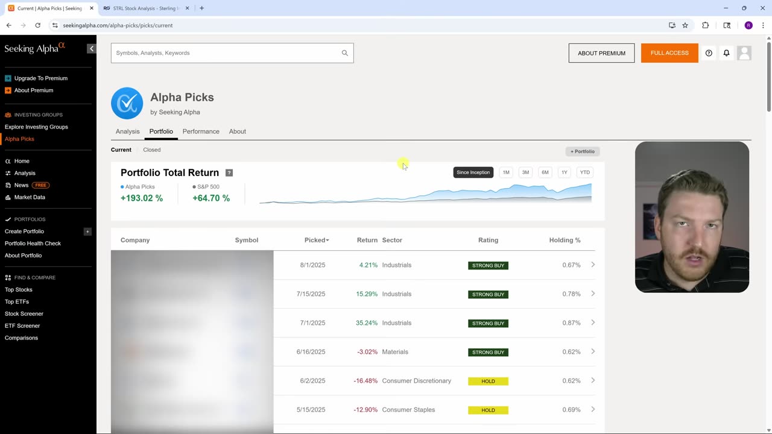
Task: Click the ABOUT PREMIUM button
Action: coord(601,53)
